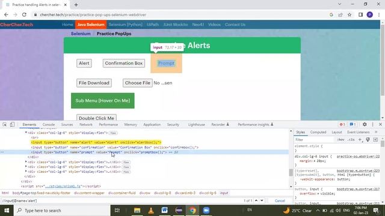The image size is (385, 216).
Task: Click the Selenium breadcrumb link
Action: click(81, 34)
